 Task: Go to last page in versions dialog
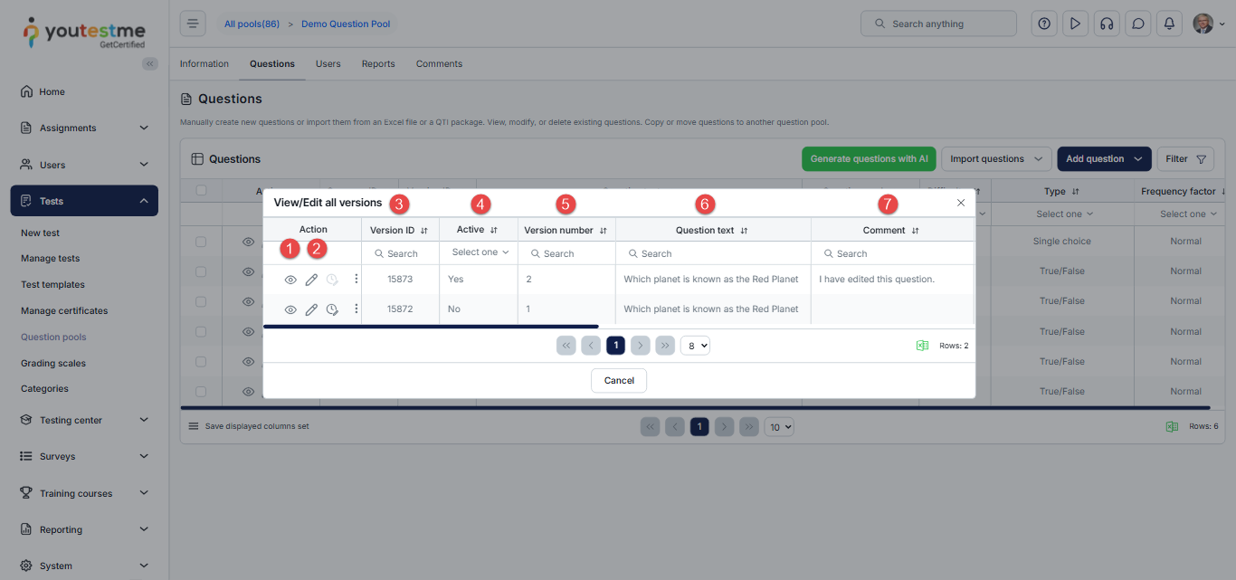[x=665, y=345]
